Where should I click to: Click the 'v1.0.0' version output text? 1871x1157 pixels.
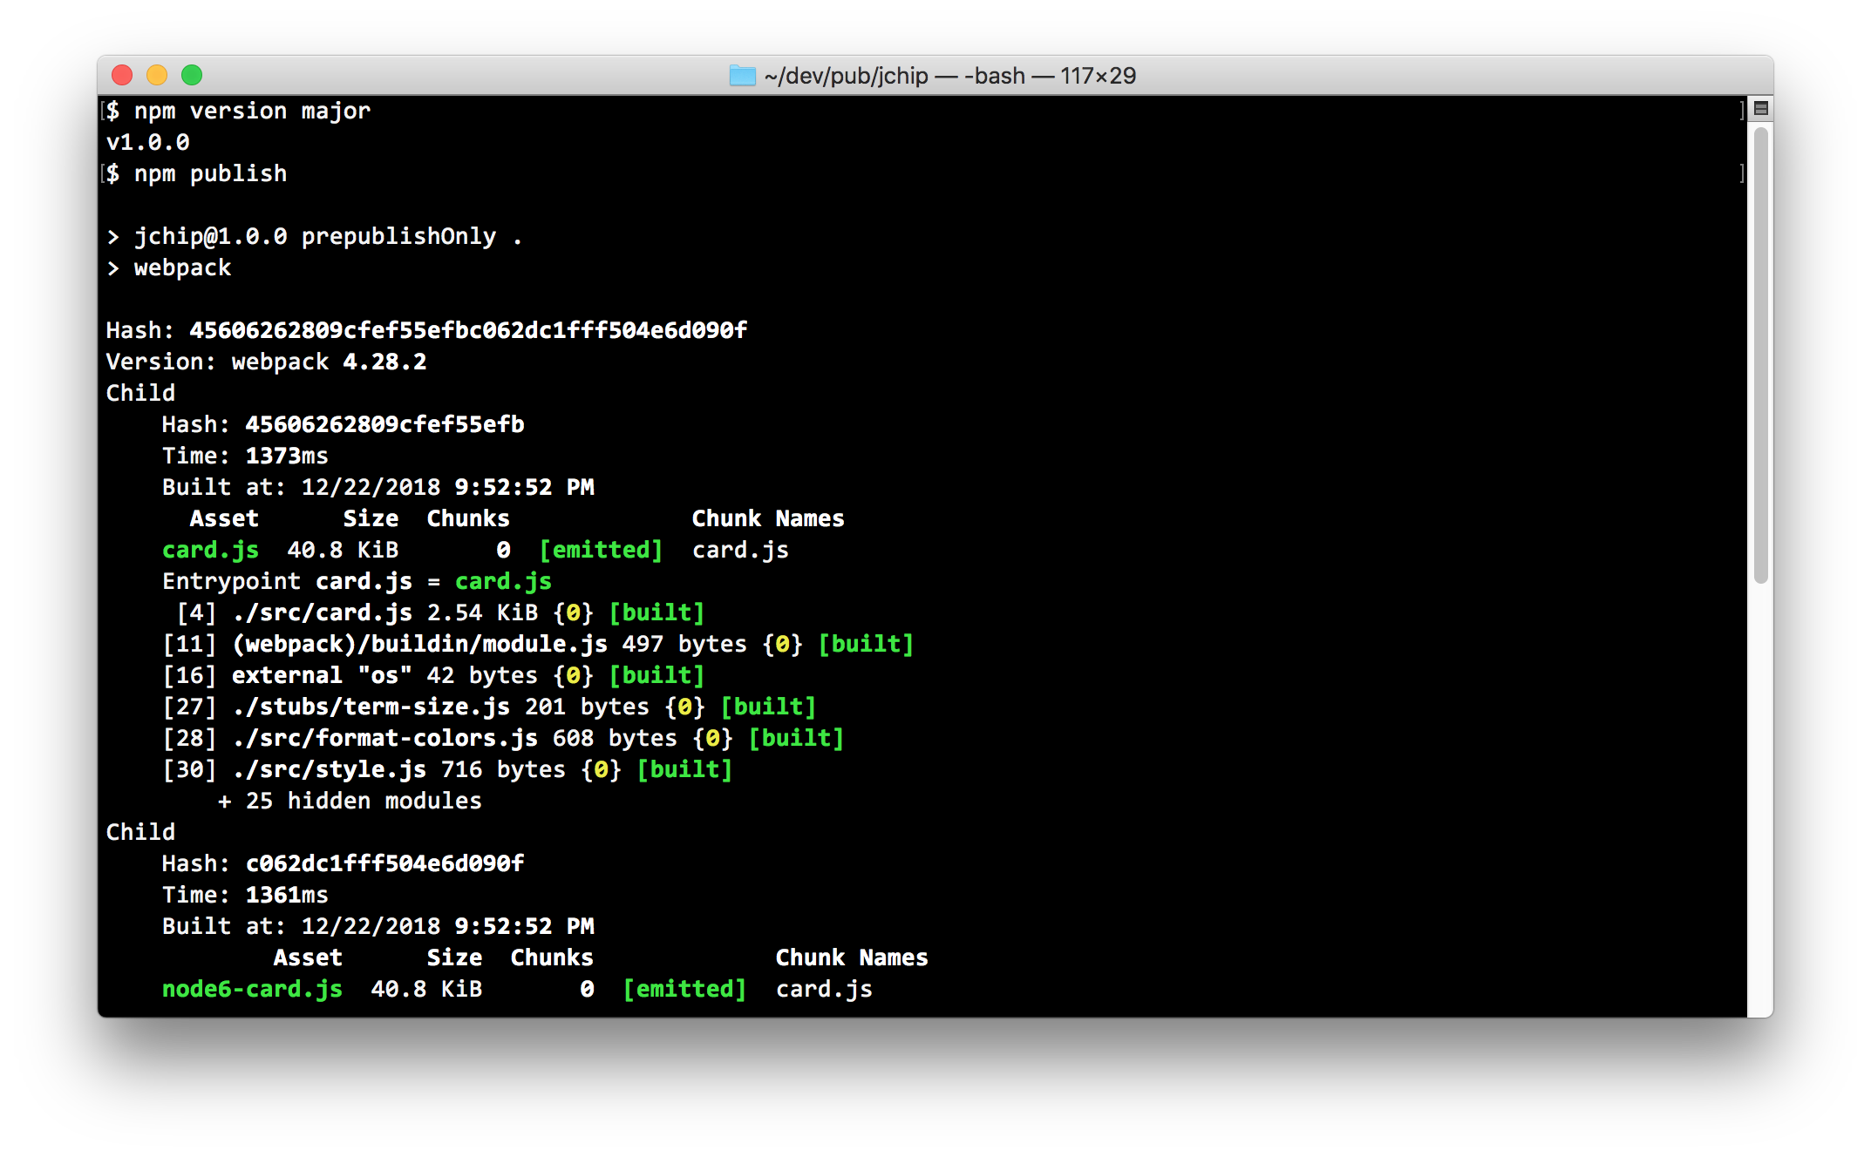[147, 142]
